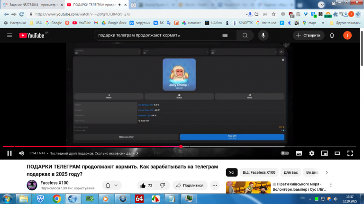
Task: Go back in browser history
Action: click(6, 14)
